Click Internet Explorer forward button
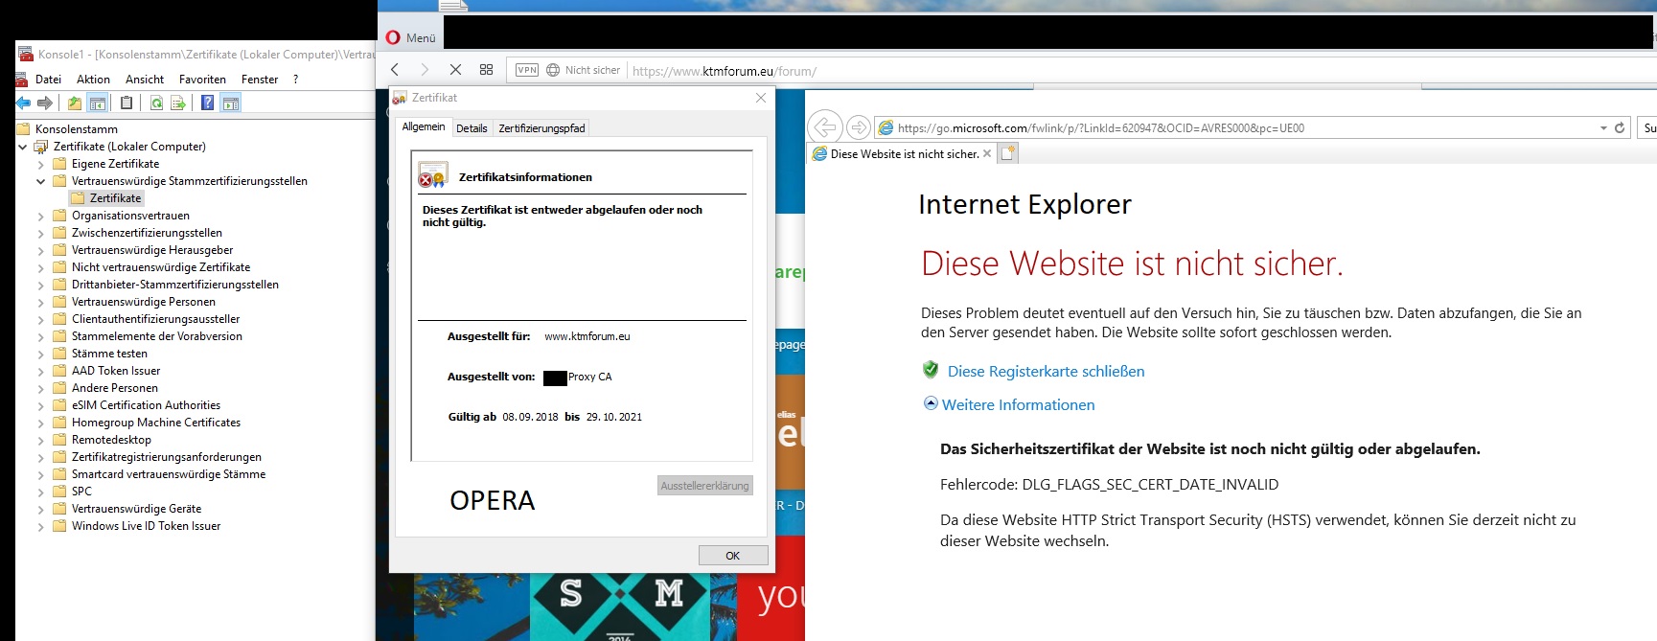 pyautogui.click(x=859, y=127)
